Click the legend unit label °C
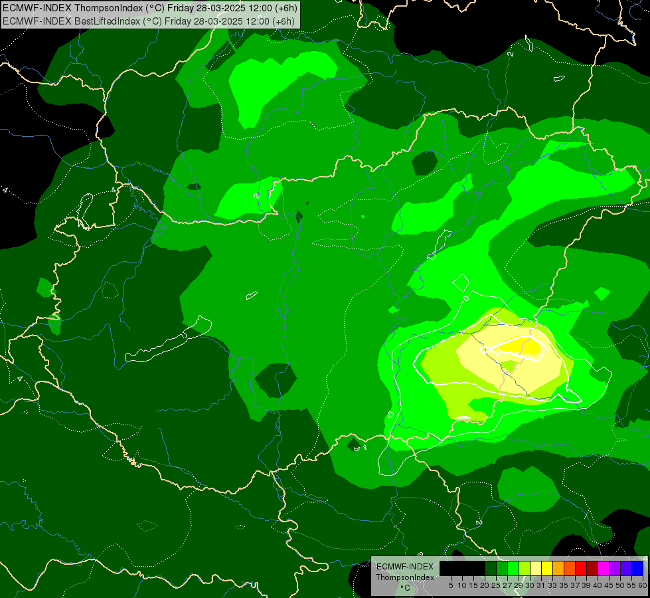 pos(406,587)
